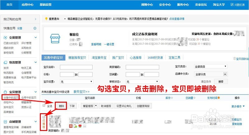Sort by 发布时间 with the orange arrow
This screenshot has width=249, height=135.
pos(219,98)
